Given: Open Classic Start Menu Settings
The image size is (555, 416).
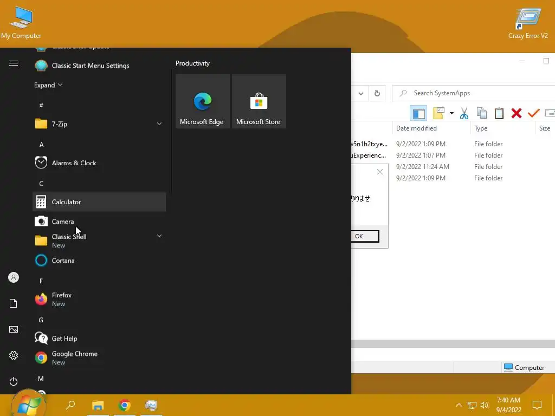Looking at the screenshot, I should pos(99,66).
